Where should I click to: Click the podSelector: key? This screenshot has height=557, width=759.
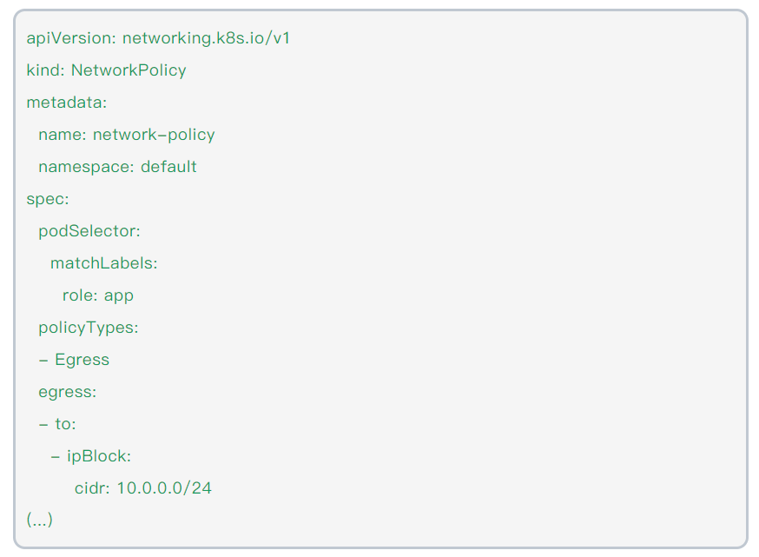[x=89, y=231]
